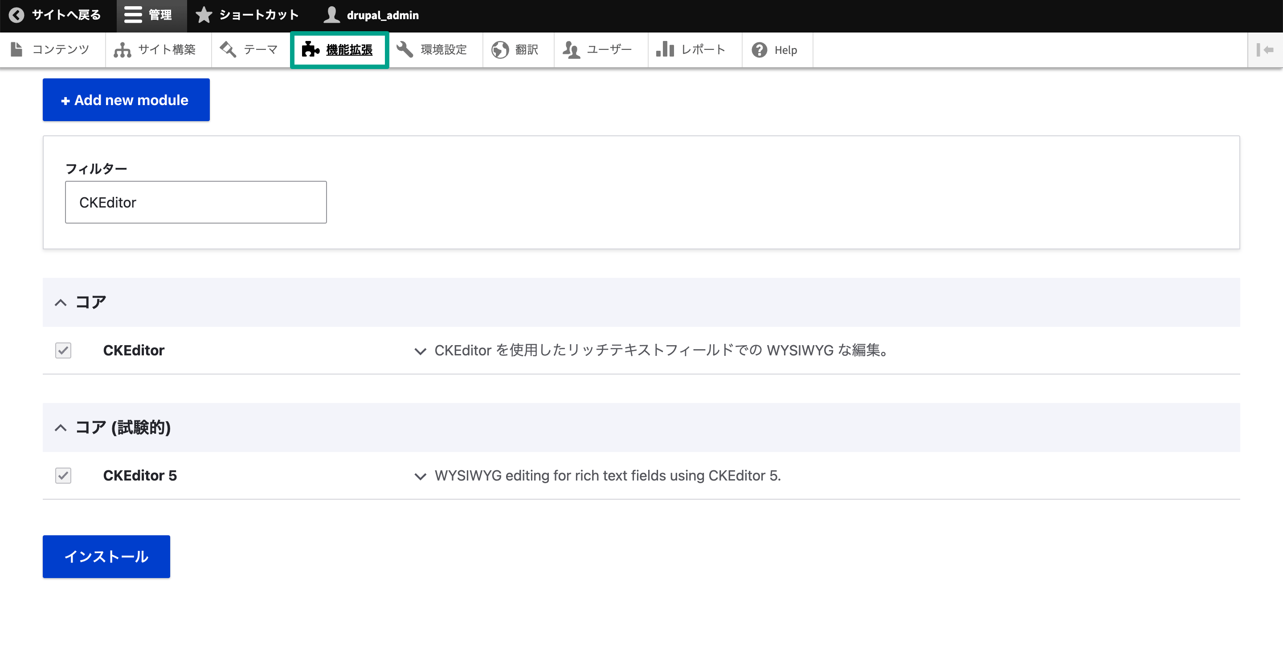Viewport: 1283px width, 668px height.
Task: Collapse the コア (試験的) section
Action: [x=60, y=428]
